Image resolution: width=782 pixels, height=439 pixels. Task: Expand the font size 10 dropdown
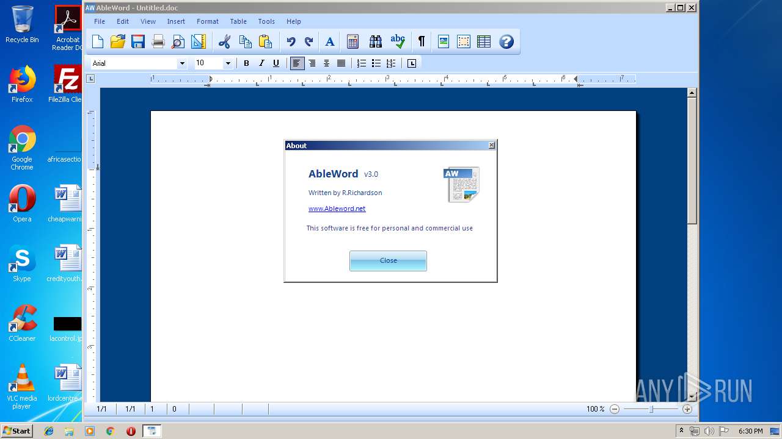(x=228, y=63)
